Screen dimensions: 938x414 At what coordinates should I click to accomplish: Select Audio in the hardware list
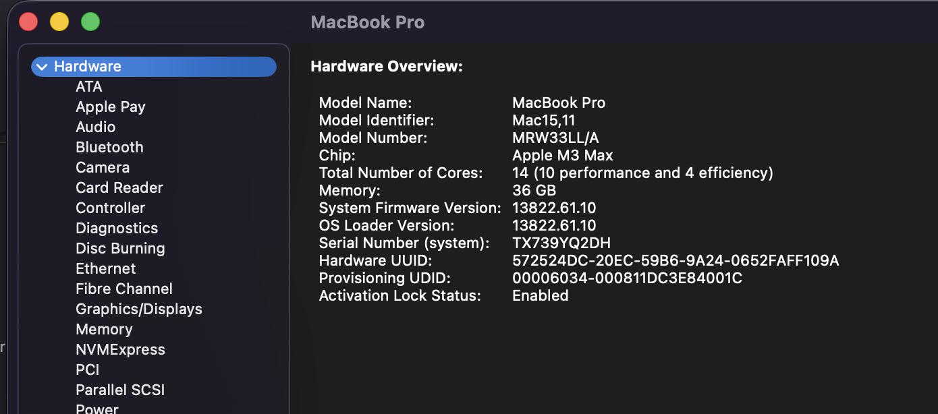pyautogui.click(x=95, y=127)
